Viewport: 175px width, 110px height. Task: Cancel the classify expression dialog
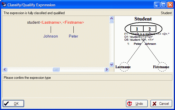tap(161, 104)
